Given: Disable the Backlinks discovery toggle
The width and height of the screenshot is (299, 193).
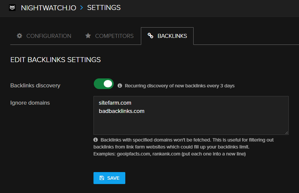Looking at the screenshot, I should [x=104, y=84].
